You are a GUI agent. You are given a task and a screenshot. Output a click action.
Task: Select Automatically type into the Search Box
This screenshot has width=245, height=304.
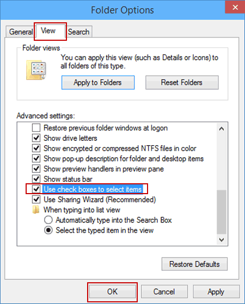click(x=48, y=220)
